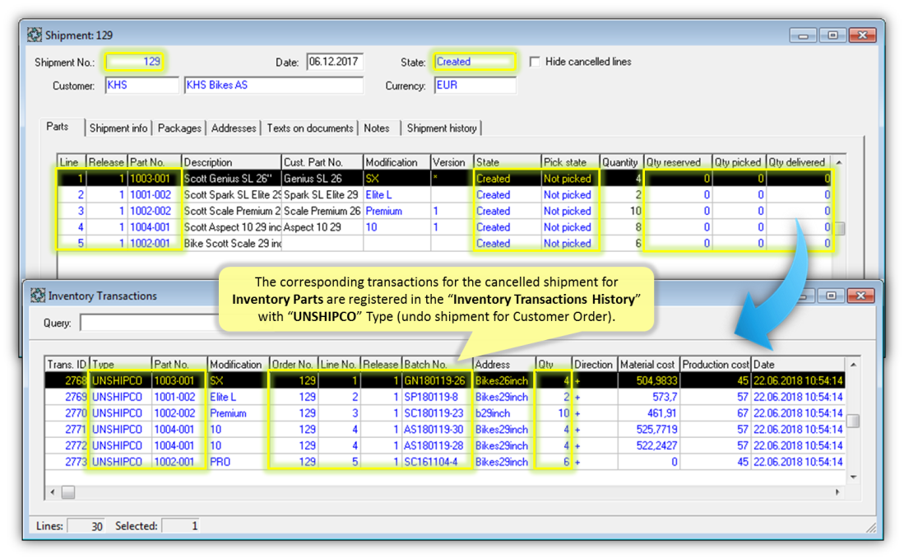Click the Inventory Transactions window icon
This screenshot has width=904, height=559.
pyautogui.click(x=36, y=296)
